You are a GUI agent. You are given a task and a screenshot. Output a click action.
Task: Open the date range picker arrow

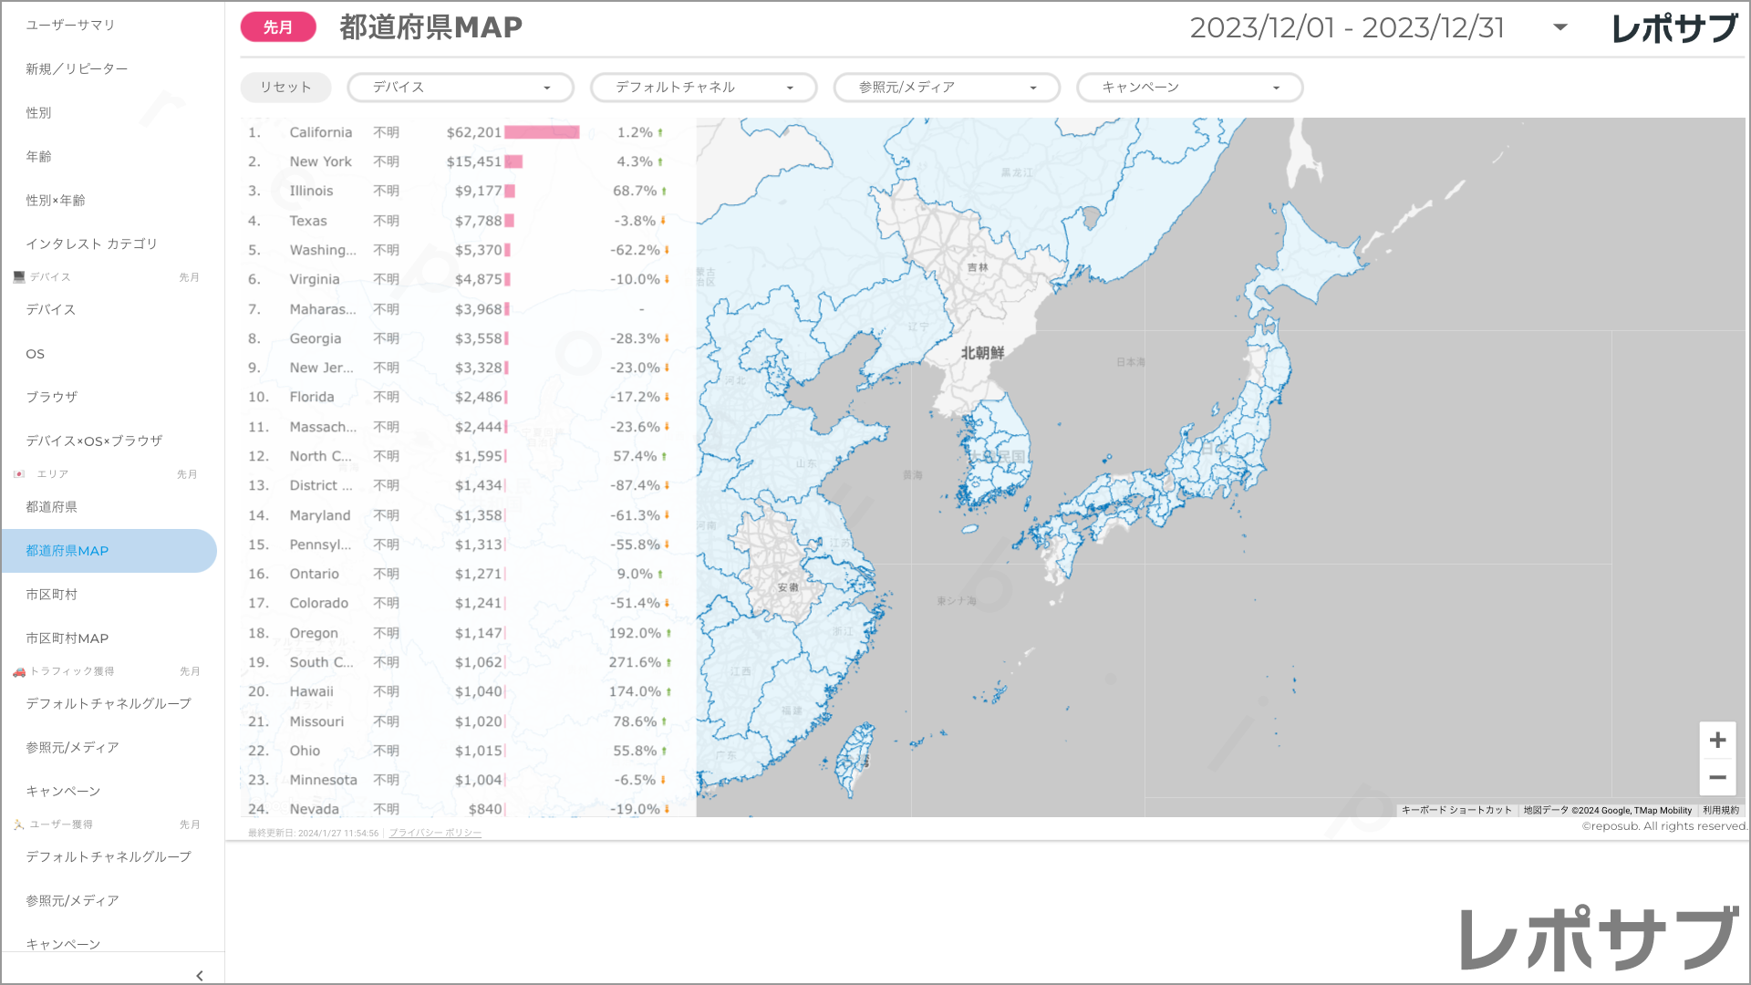click(1560, 27)
